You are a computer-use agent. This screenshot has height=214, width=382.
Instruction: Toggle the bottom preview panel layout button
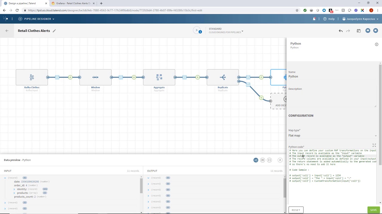point(368,31)
